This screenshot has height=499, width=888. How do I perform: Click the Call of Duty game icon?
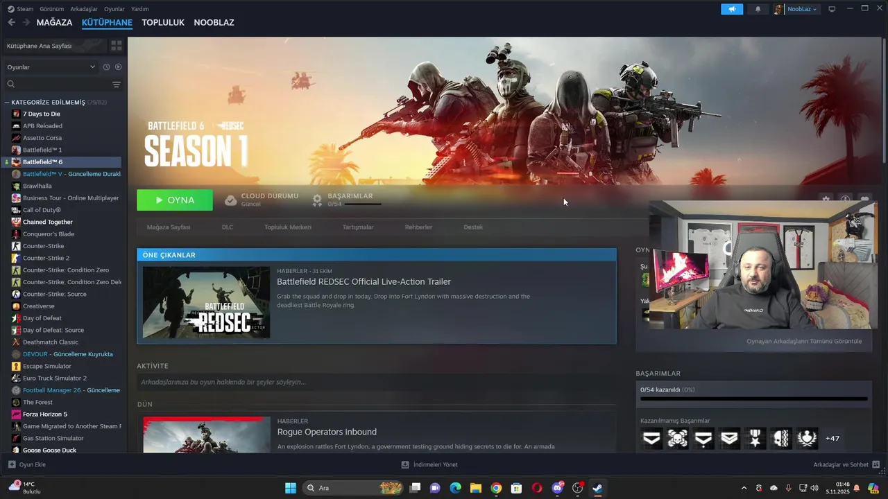point(16,210)
